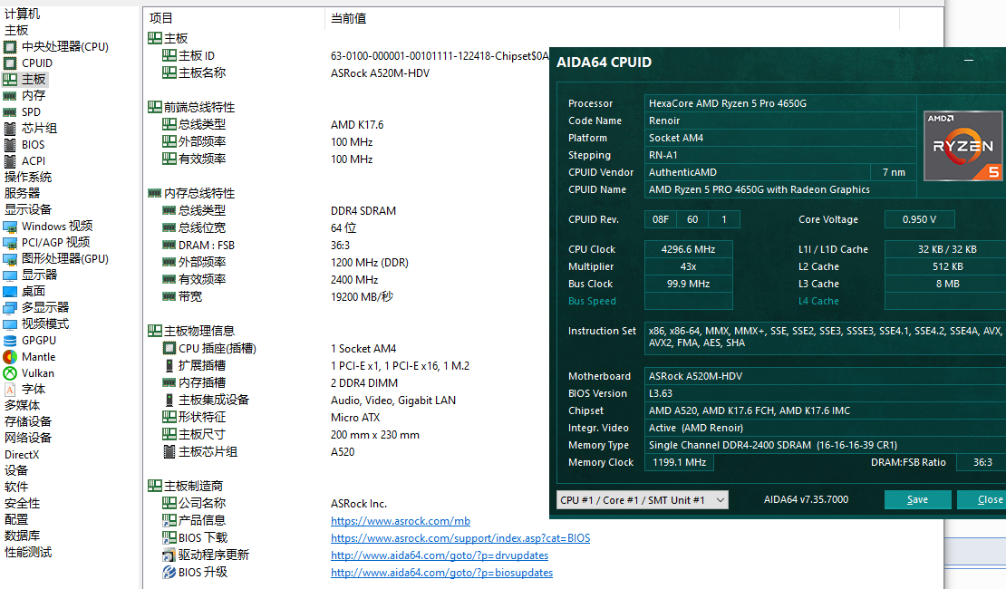Screen dimensions: 1006x589
Task: Open the 性能测试 tree category
Action: click(x=28, y=553)
